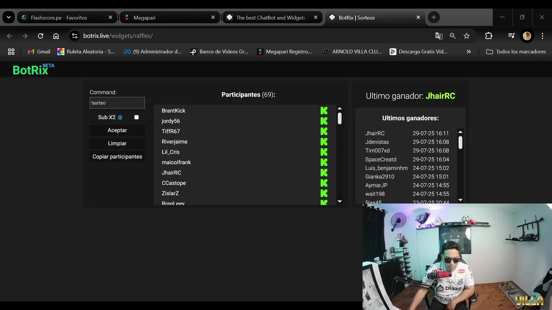Image resolution: width=552 pixels, height=310 pixels.
Task: Select participant maicolfrank
Action: (176, 162)
